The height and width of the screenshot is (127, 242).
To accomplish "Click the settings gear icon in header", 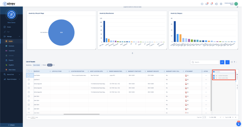I will [x=221, y=4].
